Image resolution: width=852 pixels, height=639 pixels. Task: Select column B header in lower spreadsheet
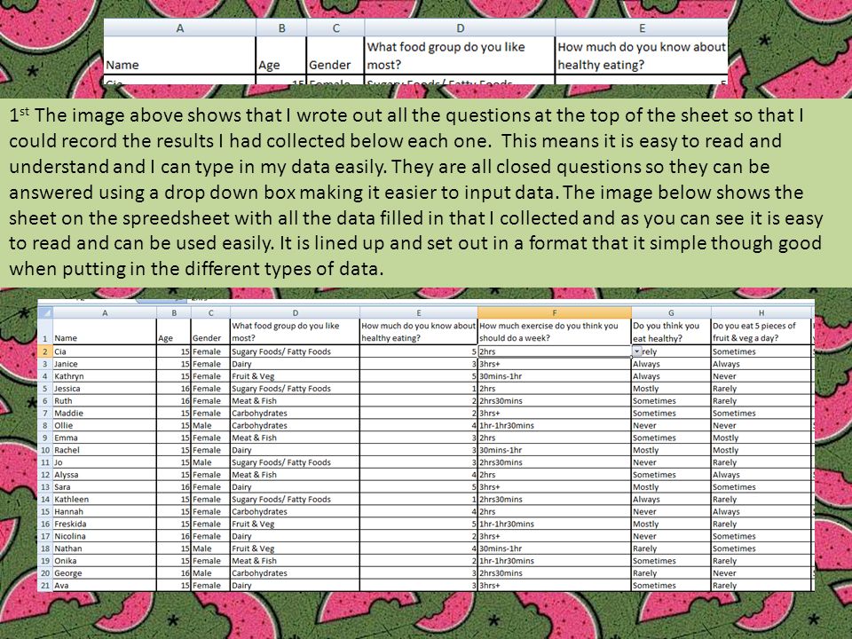pos(174,312)
